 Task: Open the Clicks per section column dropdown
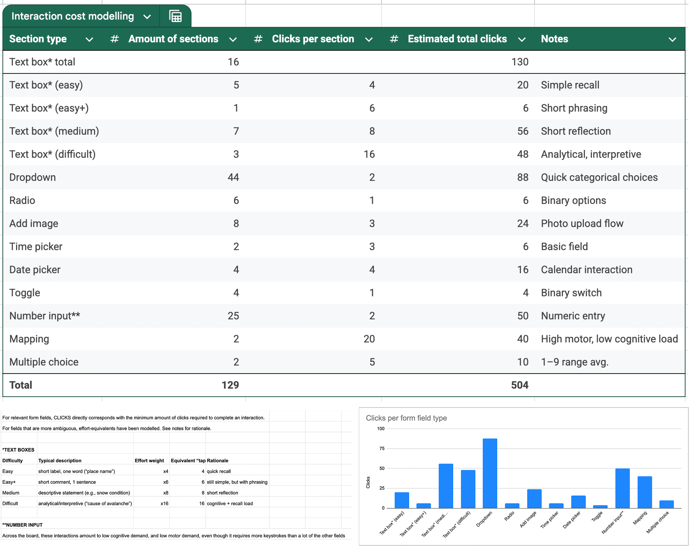[x=369, y=39]
